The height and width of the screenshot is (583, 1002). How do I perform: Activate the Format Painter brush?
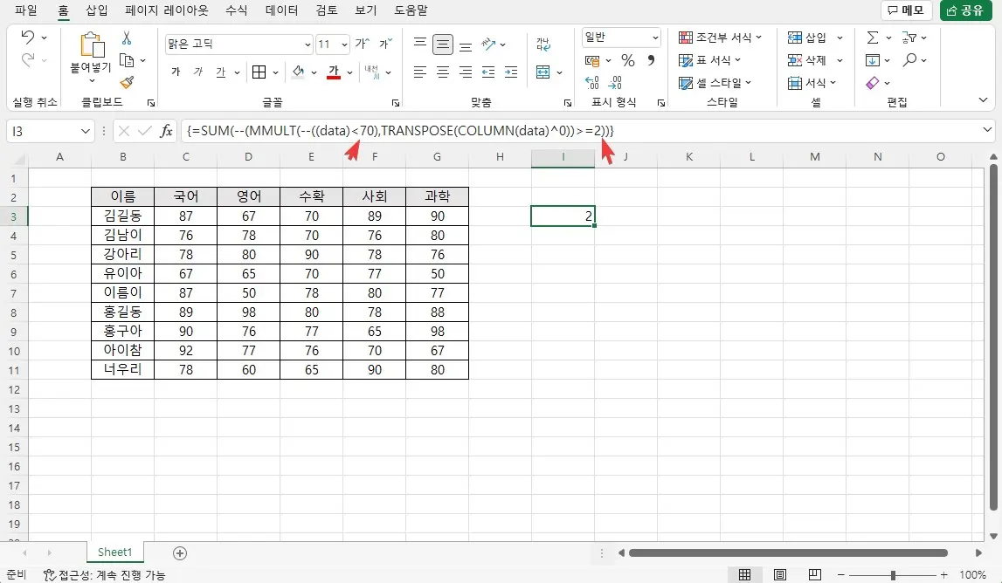tap(127, 82)
